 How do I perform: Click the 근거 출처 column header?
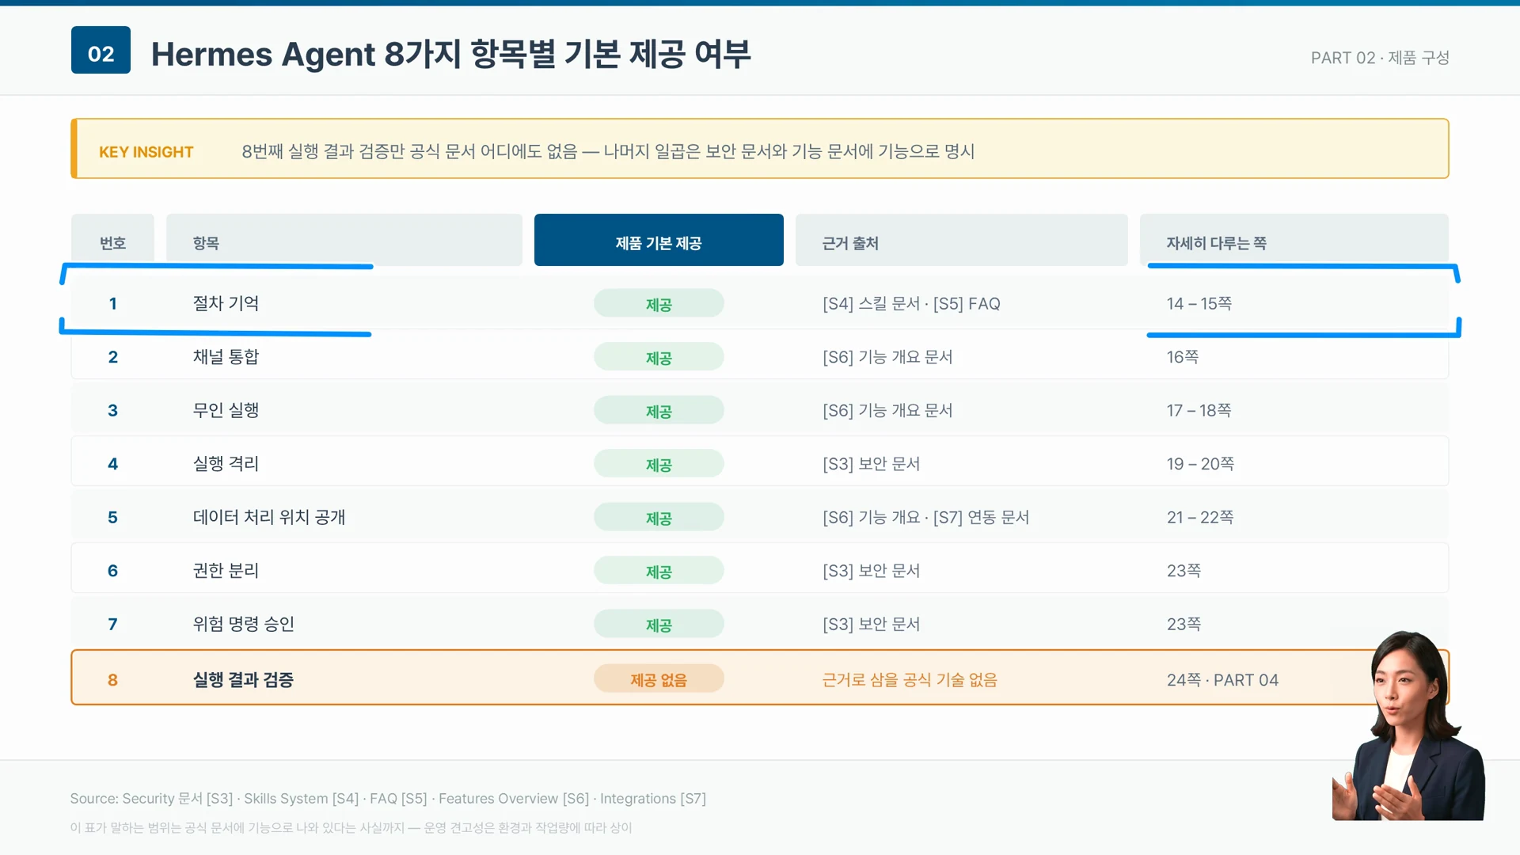point(962,240)
